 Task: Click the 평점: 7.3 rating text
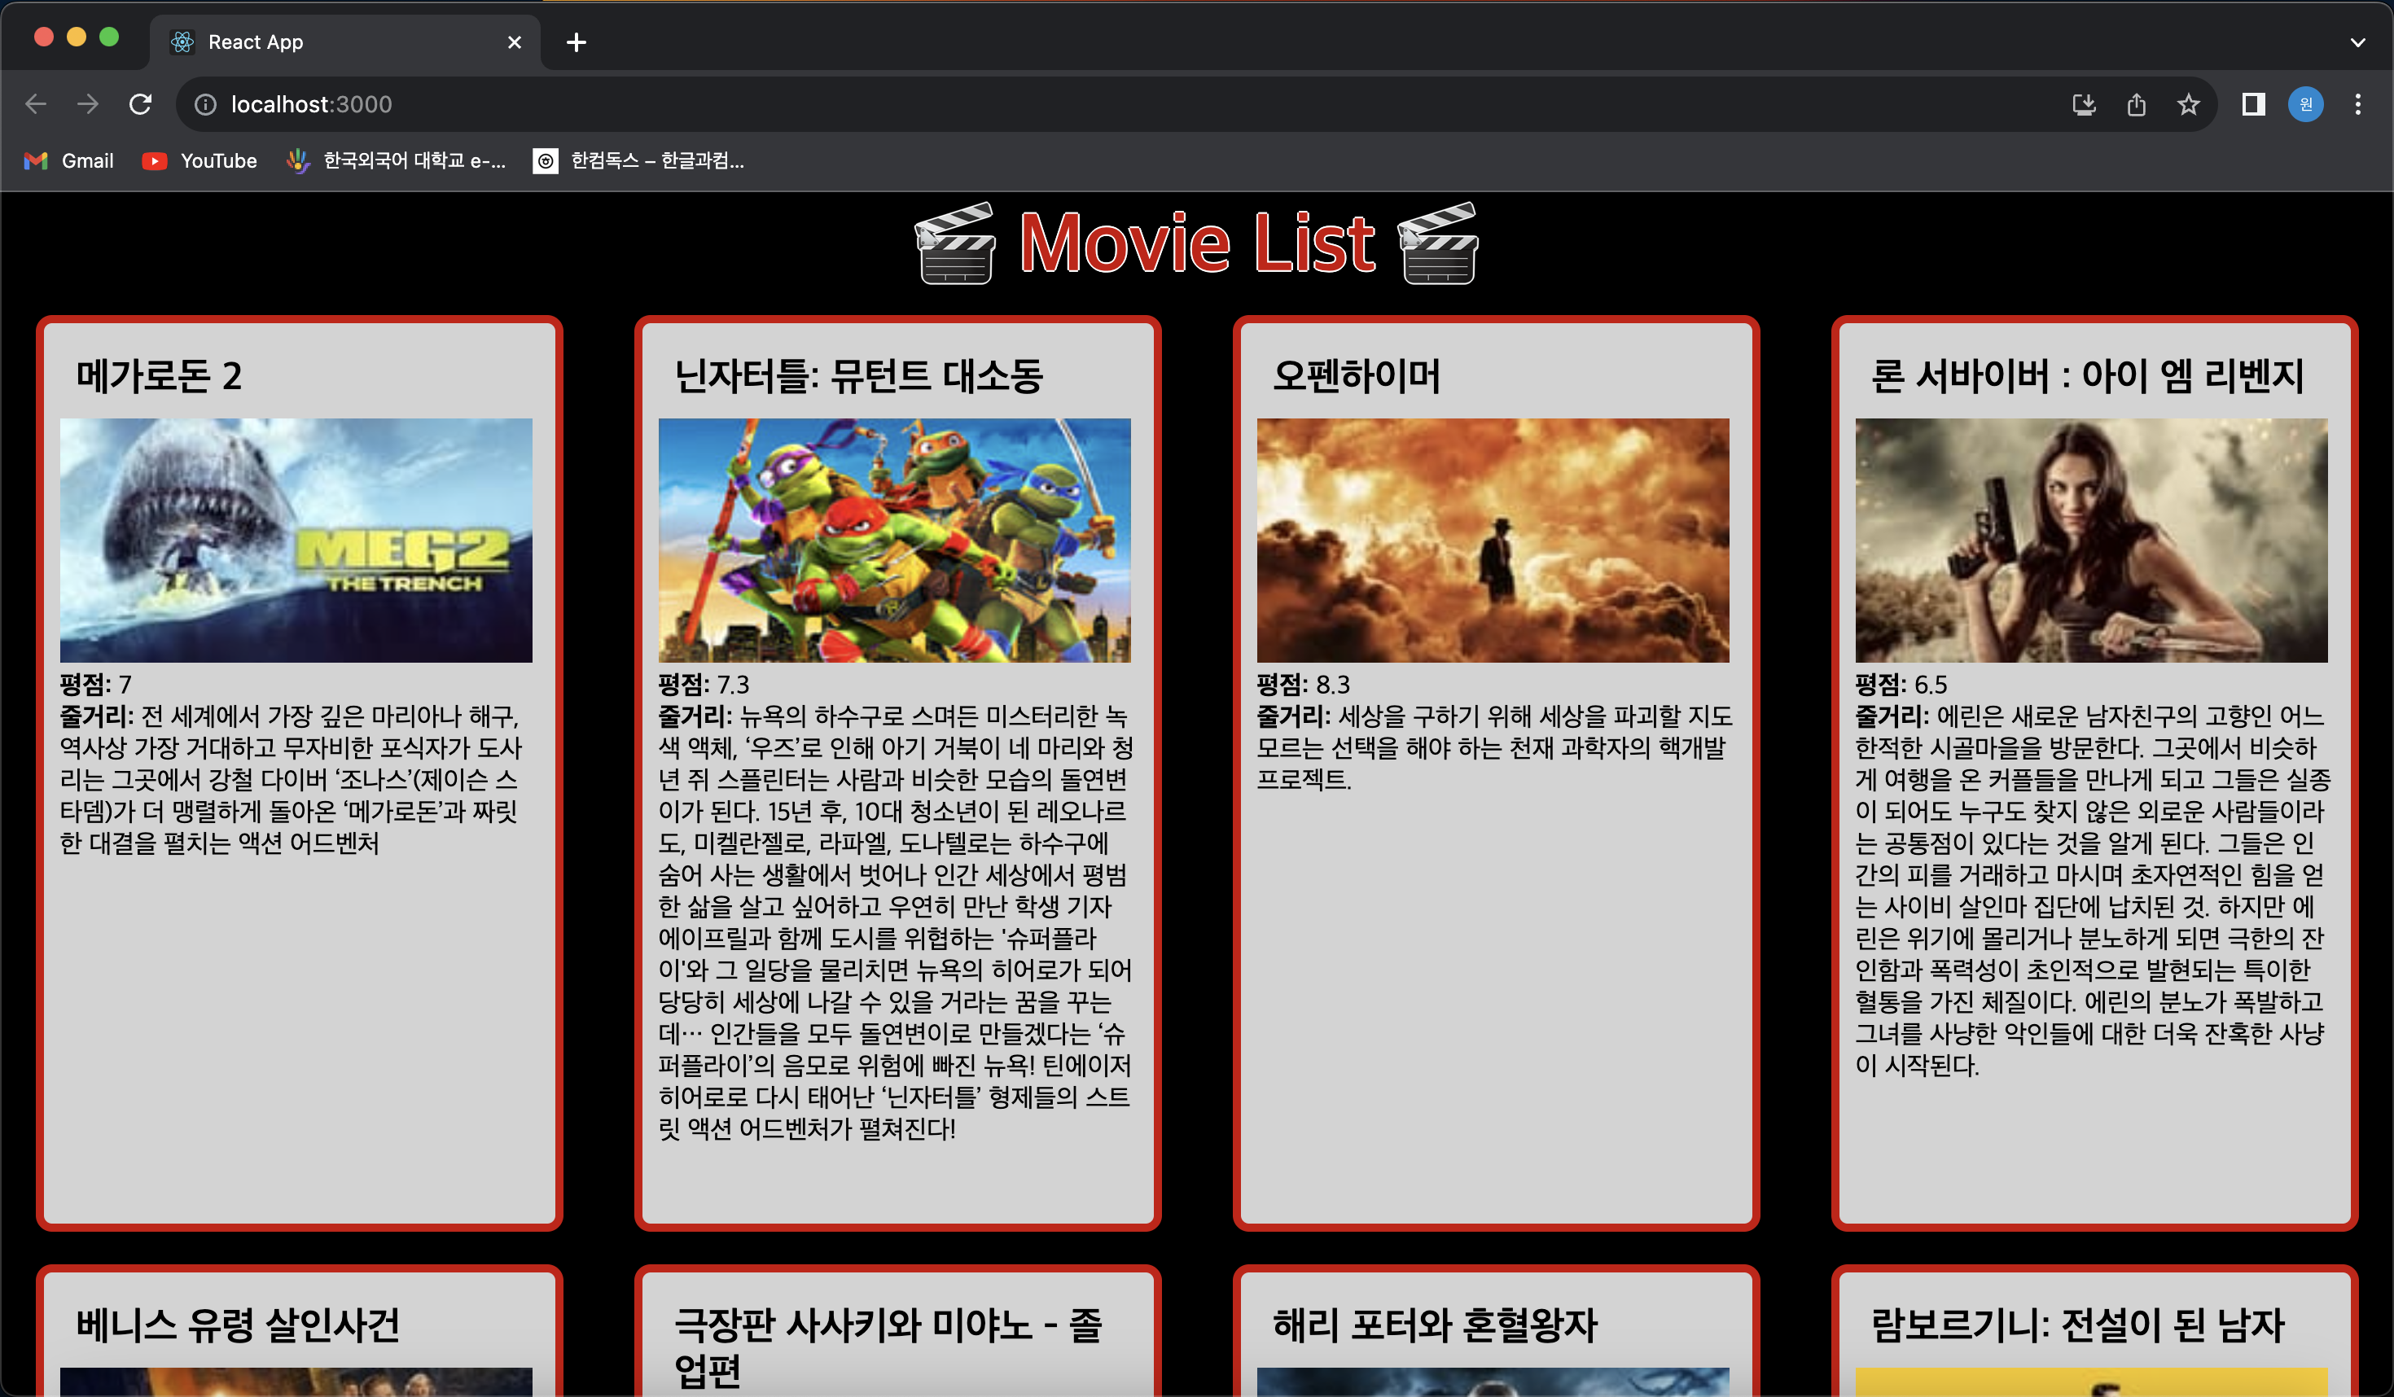[x=704, y=684]
